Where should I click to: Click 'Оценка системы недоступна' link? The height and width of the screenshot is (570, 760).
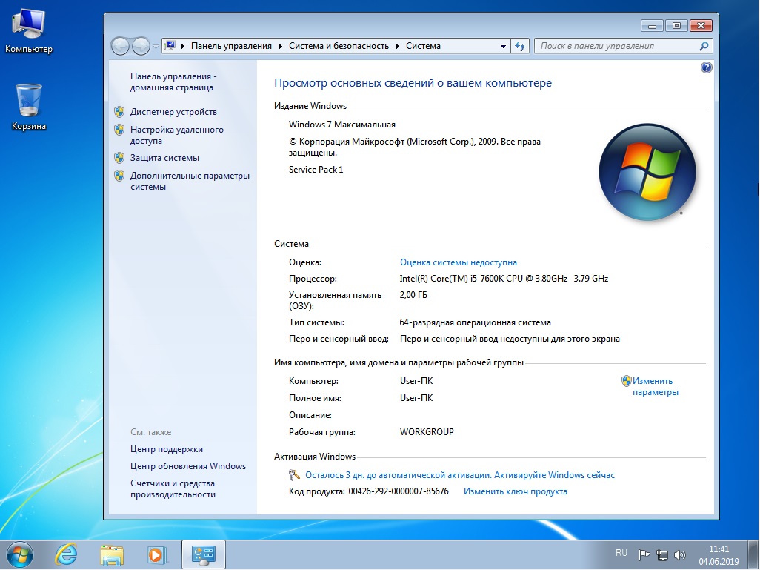tap(458, 262)
